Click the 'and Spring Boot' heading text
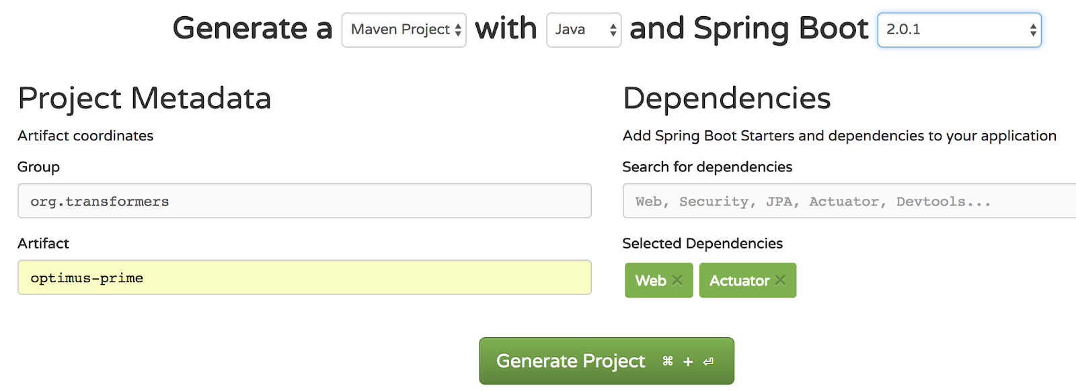The height and width of the screenshot is (391, 1076). point(748,29)
